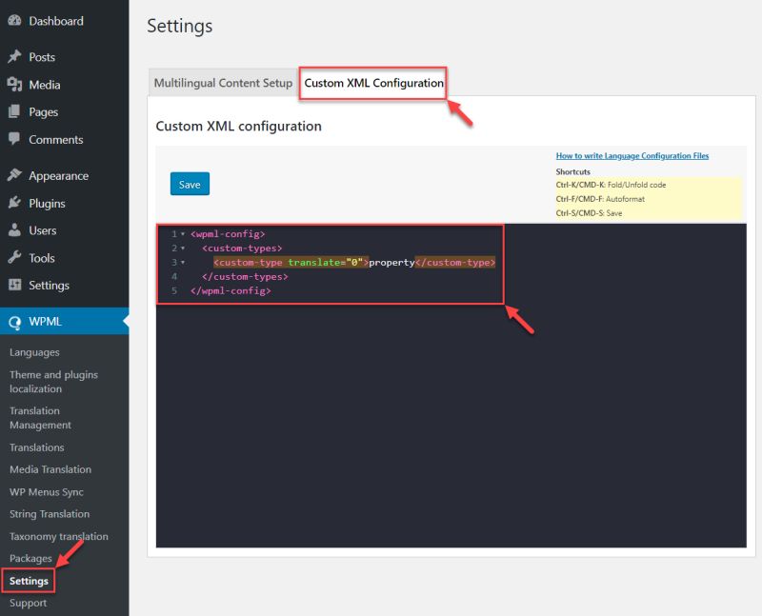This screenshot has width=762, height=616.
Task: Click the Plugins plug icon
Action: point(17,203)
